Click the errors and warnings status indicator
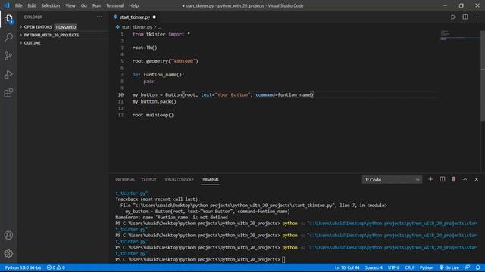The height and width of the screenshot is (272, 485). point(56,267)
